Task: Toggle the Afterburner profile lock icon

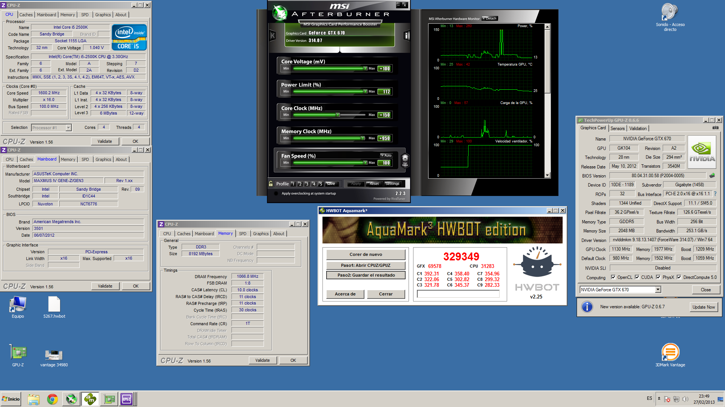Action: (271, 184)
